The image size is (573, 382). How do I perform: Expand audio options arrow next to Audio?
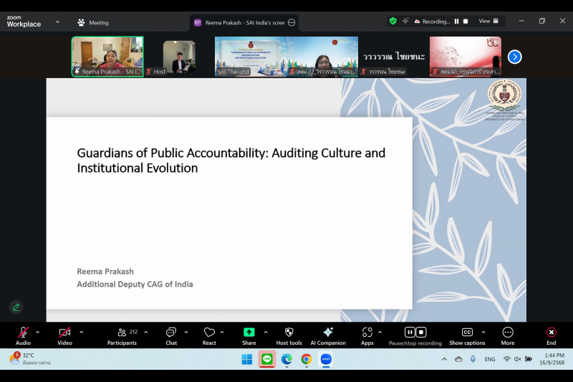point(38,332)
